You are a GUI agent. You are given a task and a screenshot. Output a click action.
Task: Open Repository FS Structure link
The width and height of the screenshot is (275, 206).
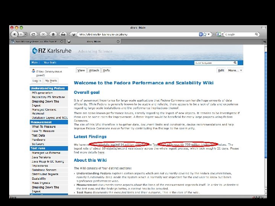click(48, 97)
